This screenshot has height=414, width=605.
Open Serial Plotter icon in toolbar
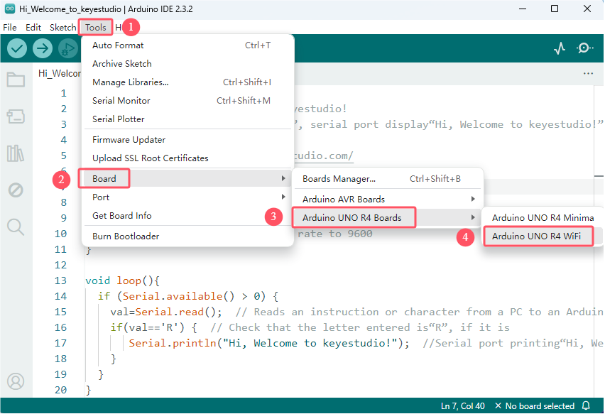click(560, 48)
